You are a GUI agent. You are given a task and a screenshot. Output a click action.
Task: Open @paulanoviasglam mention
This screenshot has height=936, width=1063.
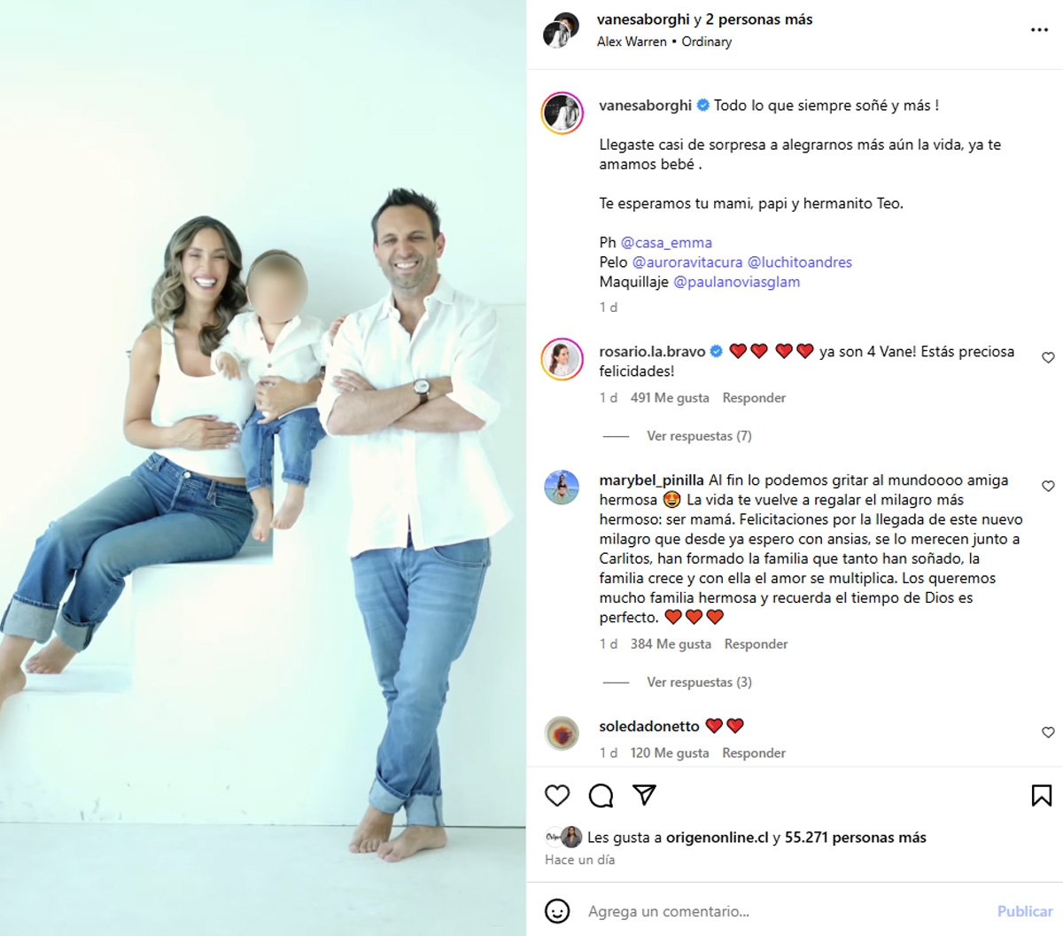(x=737, y=282)
